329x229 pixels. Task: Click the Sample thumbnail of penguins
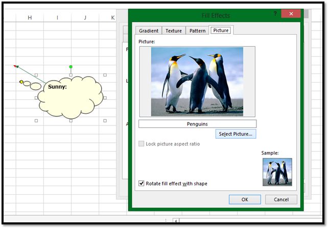coord(277,172)
